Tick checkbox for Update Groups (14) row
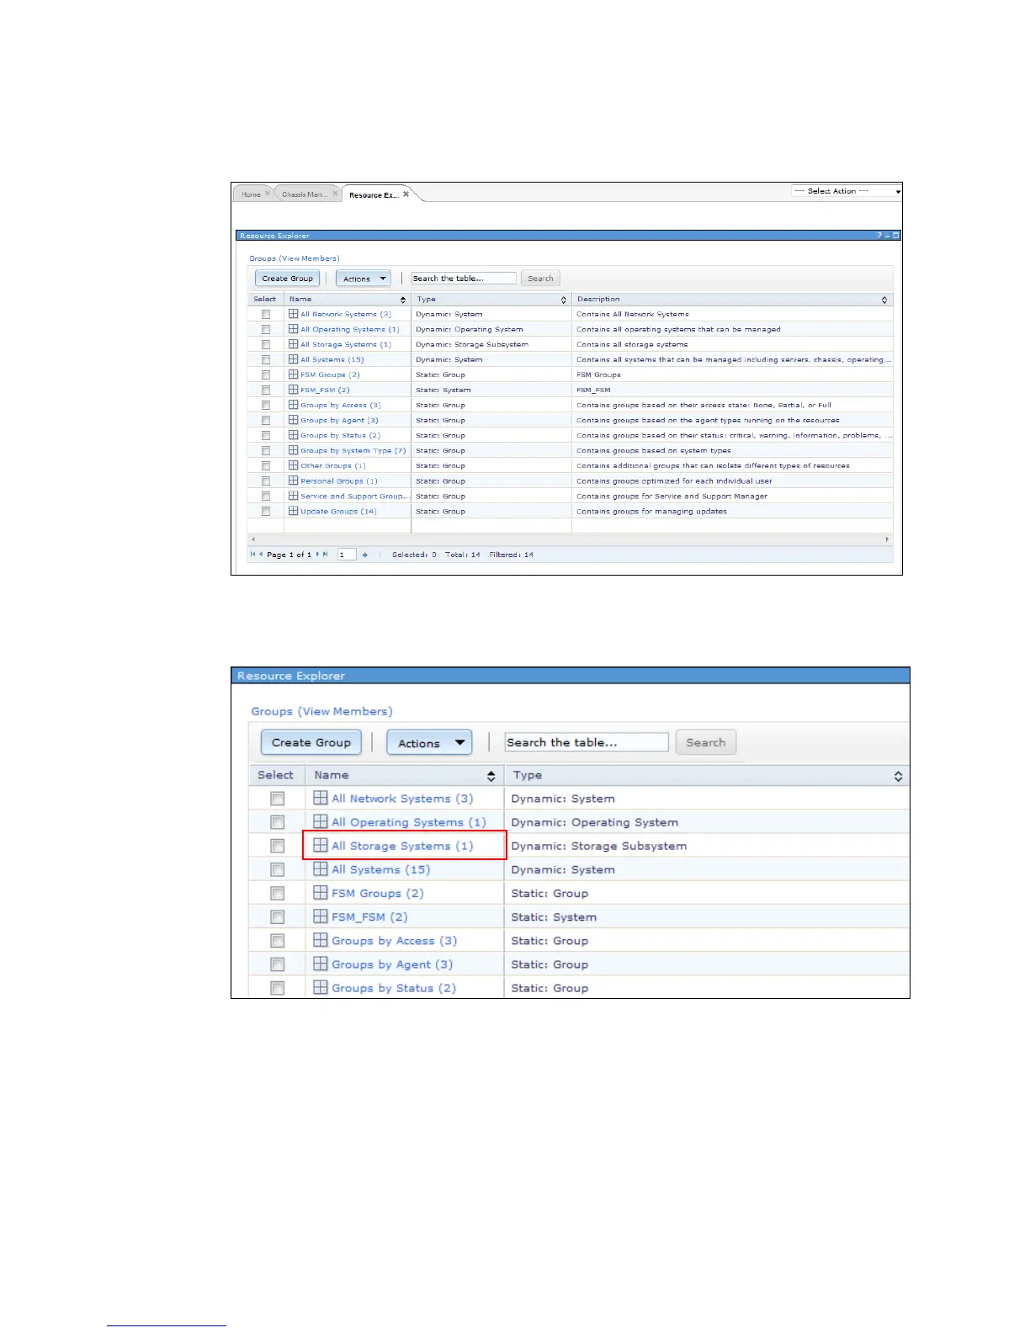Viewport: 1030px width, 1333px height. pyautogui.click(x=266, y=512)
